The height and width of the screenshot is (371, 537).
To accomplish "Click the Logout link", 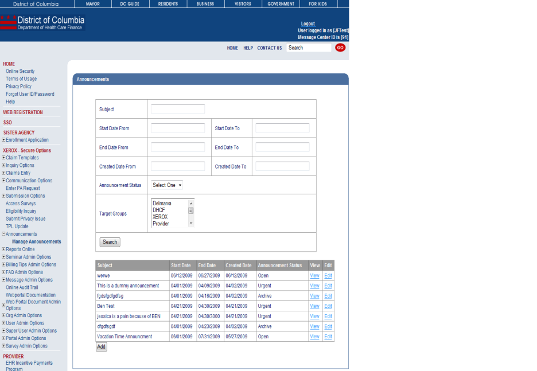I will [308, 24].
